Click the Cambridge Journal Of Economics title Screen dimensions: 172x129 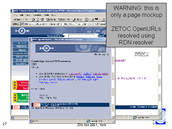click(x=51, y=61)
